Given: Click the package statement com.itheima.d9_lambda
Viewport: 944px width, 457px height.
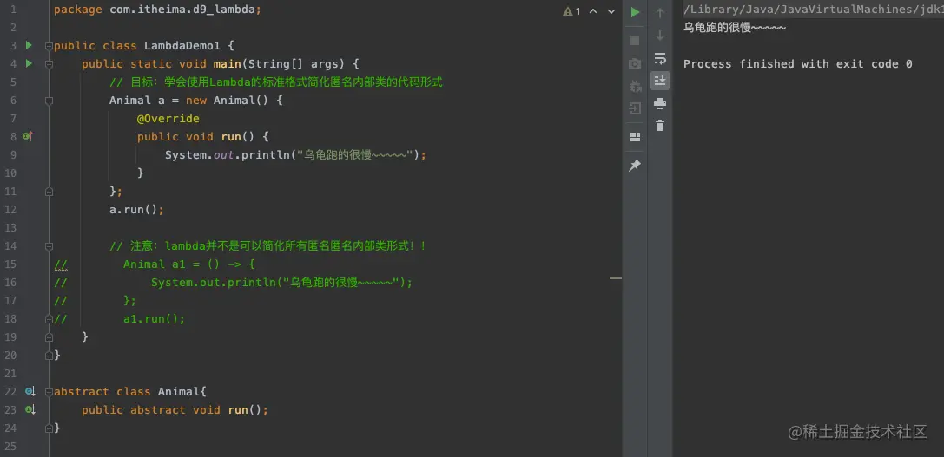Looking at the screenshot, I should click(x=158, y=10).
